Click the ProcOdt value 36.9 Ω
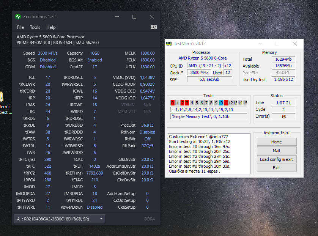The image size is (318, 236). click(148, 125)
